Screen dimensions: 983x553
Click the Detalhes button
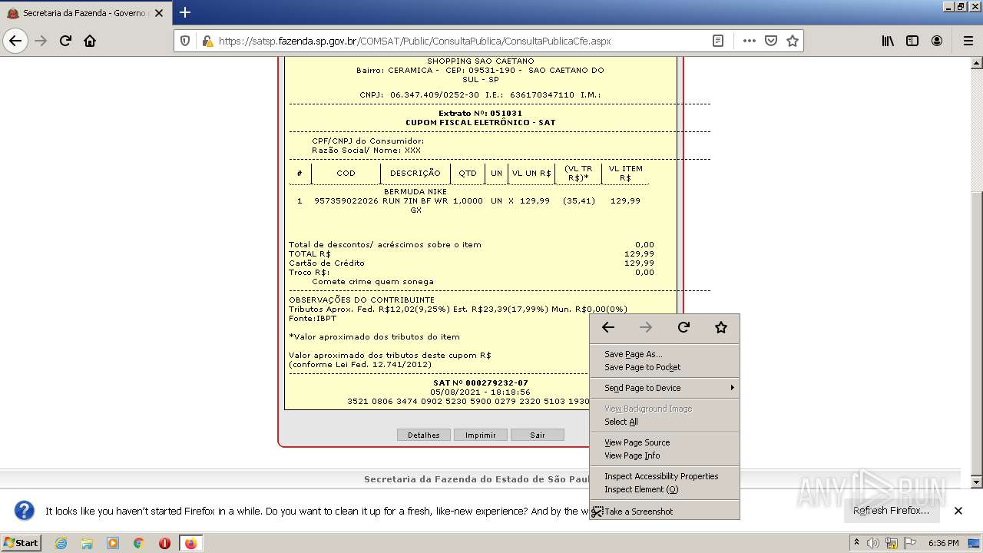tap(424, 435)
